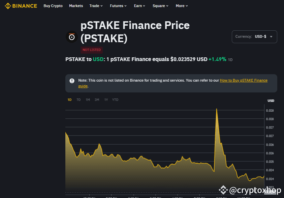Image resolution: width=284 pixels, height=198 pixels.
Task: Select the 1D chart range
Action: (69, 100)
